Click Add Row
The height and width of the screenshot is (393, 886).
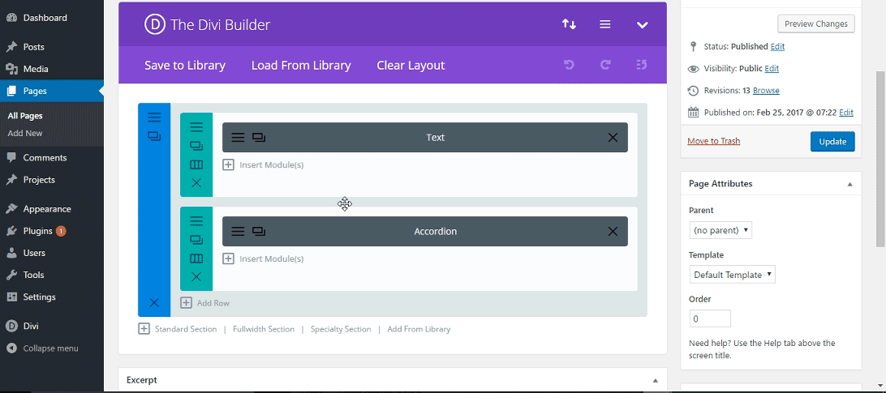click(x=205, y=303)
